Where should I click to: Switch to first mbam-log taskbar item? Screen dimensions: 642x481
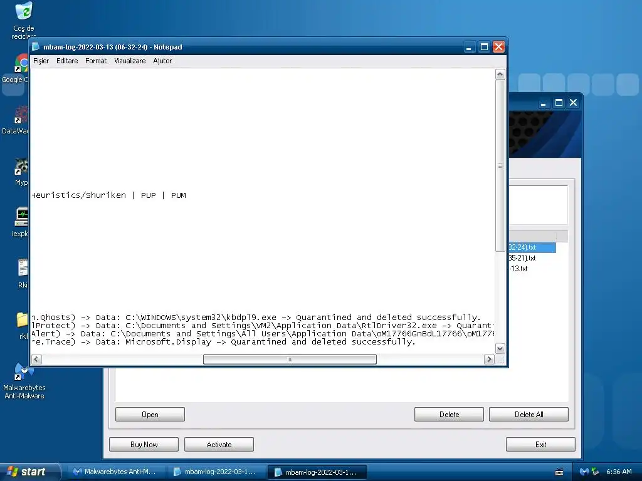[216, 472]
